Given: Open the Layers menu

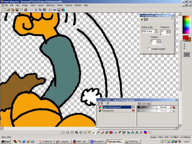Looking at the screenshot, I should click(x=41, y=5).
